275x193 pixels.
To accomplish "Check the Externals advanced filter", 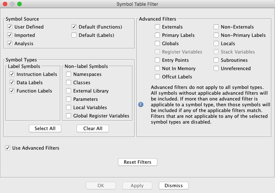I will pyautogui.click(x=157, y=27).
